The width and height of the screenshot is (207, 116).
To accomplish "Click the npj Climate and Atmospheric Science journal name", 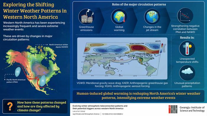I will [x=86, y=114].
